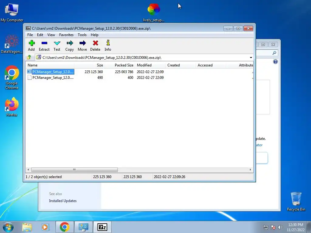Click the blue help icon in background window
This screenshot has width=311, height=233.
coord(275,62)
